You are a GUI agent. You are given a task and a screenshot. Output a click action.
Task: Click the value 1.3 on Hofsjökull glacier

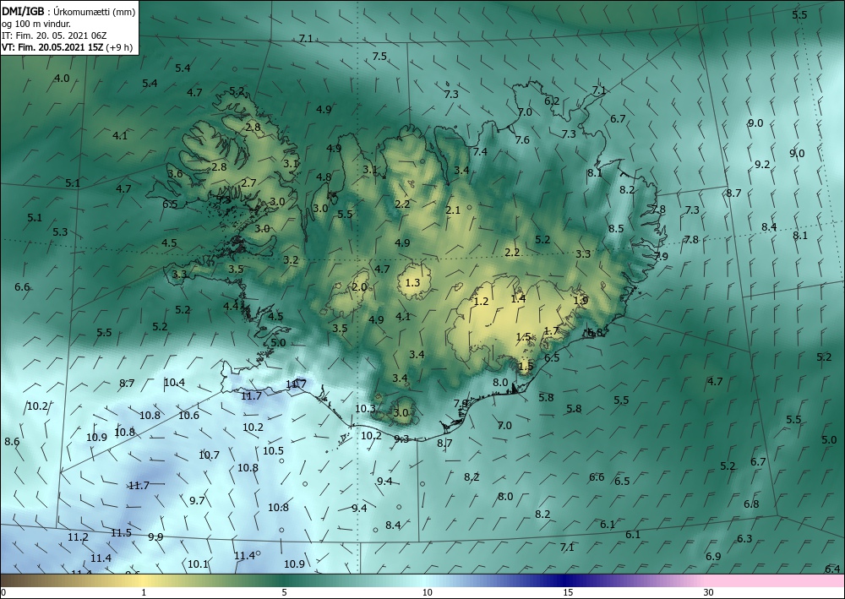click(412, 282)
